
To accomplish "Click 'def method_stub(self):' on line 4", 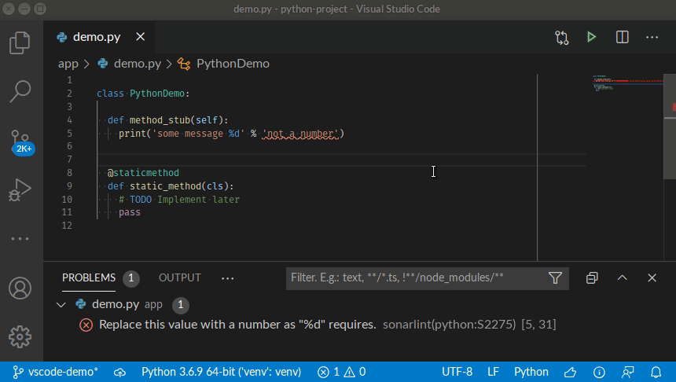I will point(167,120).
